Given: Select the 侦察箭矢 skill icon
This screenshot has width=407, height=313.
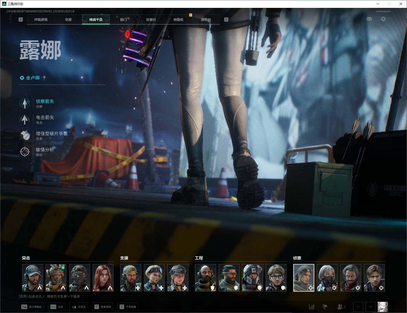Looking at the screenshot, I should 25,103.
